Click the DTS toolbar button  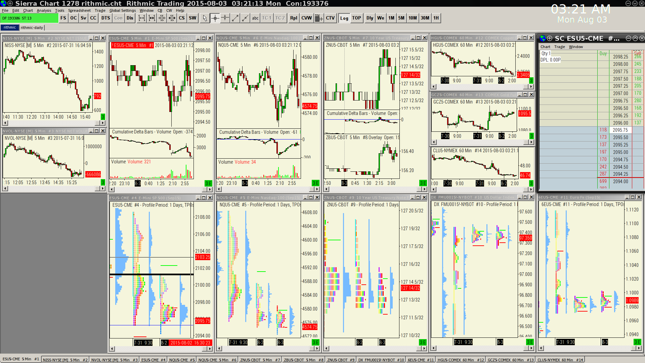(106, 18)
